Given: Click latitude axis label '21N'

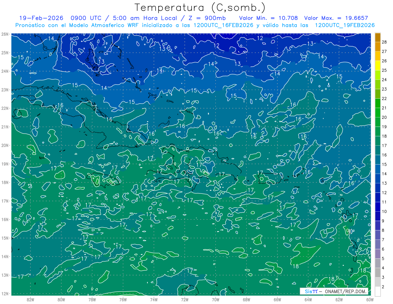Looking at the screenshot, I should click(5, 127).
